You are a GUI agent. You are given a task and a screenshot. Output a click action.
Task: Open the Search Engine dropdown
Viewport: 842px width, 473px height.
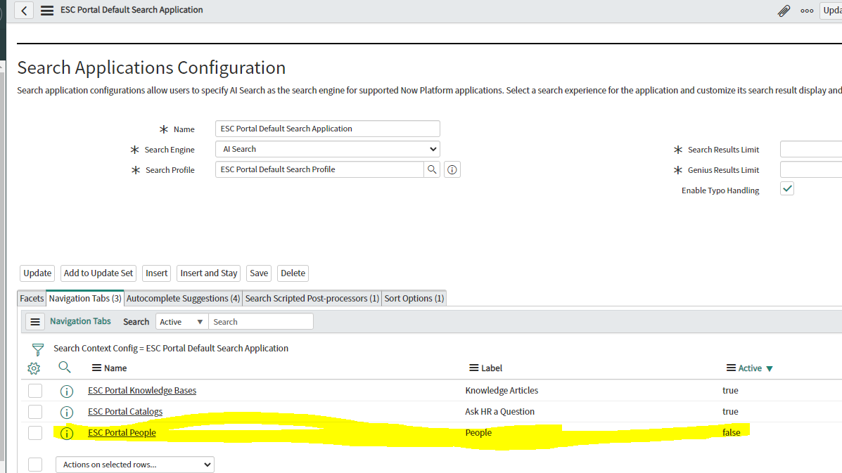click(x=328, y=149)
